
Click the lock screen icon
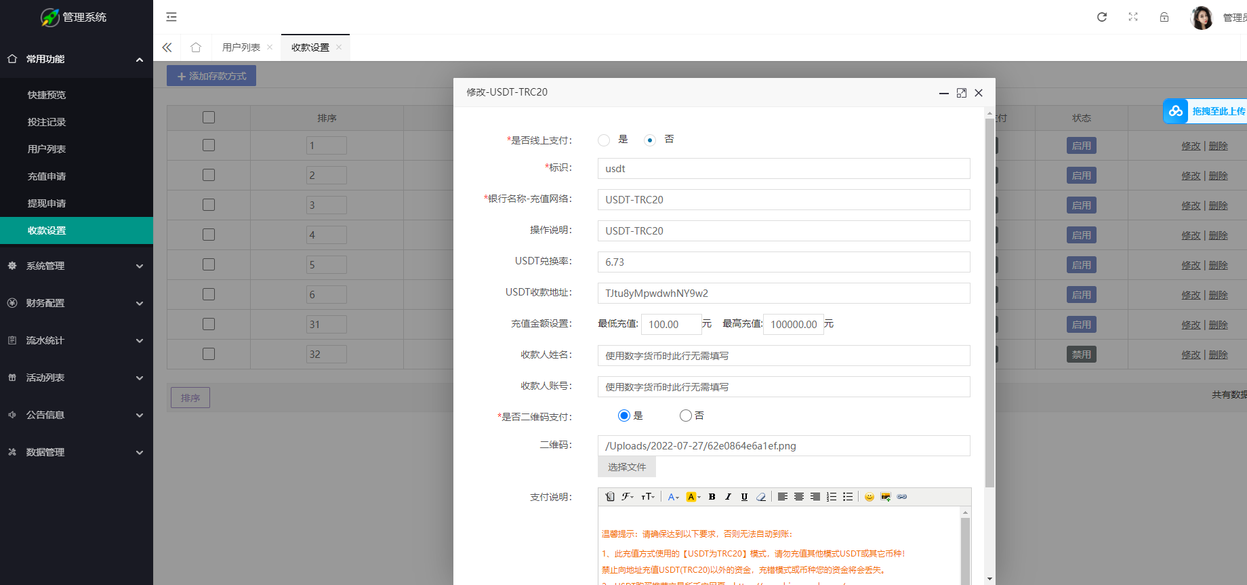(1164, 17)
